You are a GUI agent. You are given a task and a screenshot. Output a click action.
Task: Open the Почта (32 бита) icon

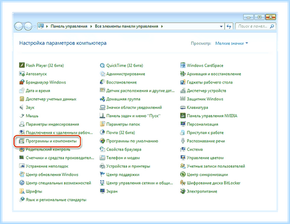[x=102, y=132]
